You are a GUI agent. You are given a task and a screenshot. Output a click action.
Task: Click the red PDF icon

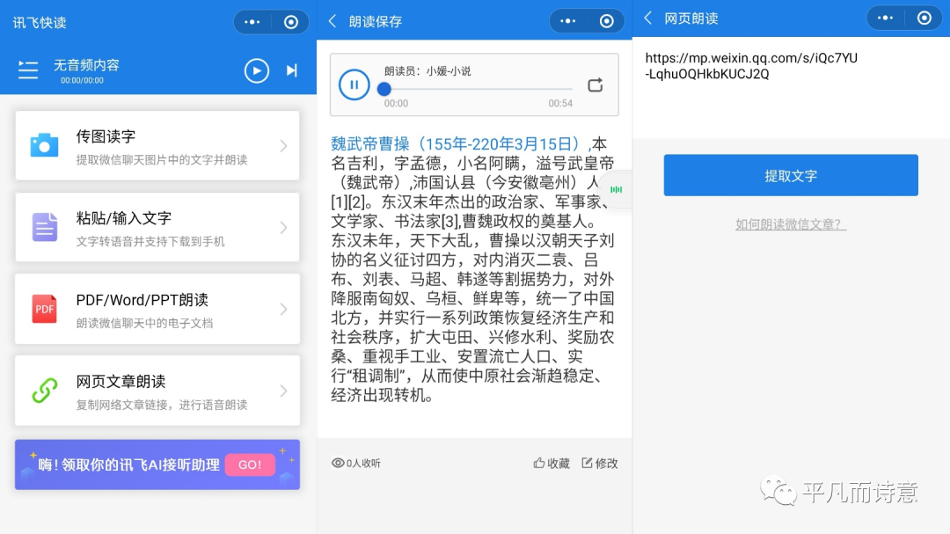[x=44, y=309]
